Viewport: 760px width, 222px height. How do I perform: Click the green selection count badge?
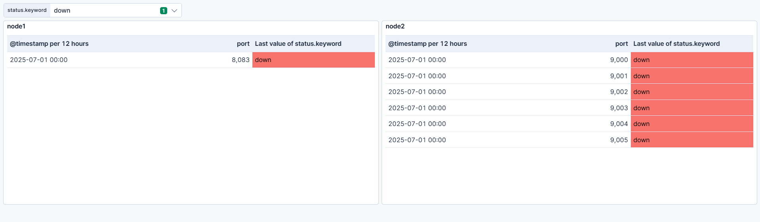click(164, 11)
